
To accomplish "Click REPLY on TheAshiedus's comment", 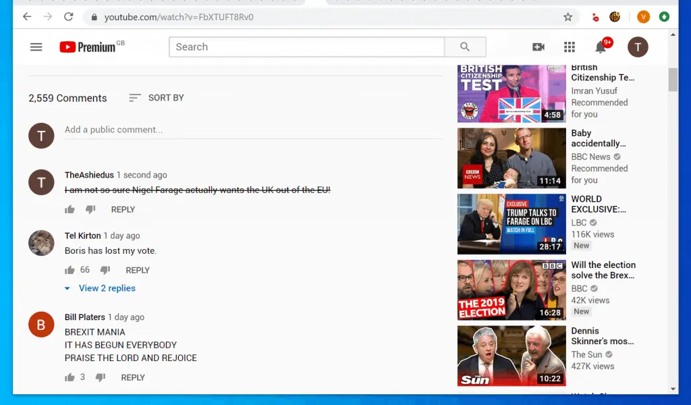I will point(123,209).
